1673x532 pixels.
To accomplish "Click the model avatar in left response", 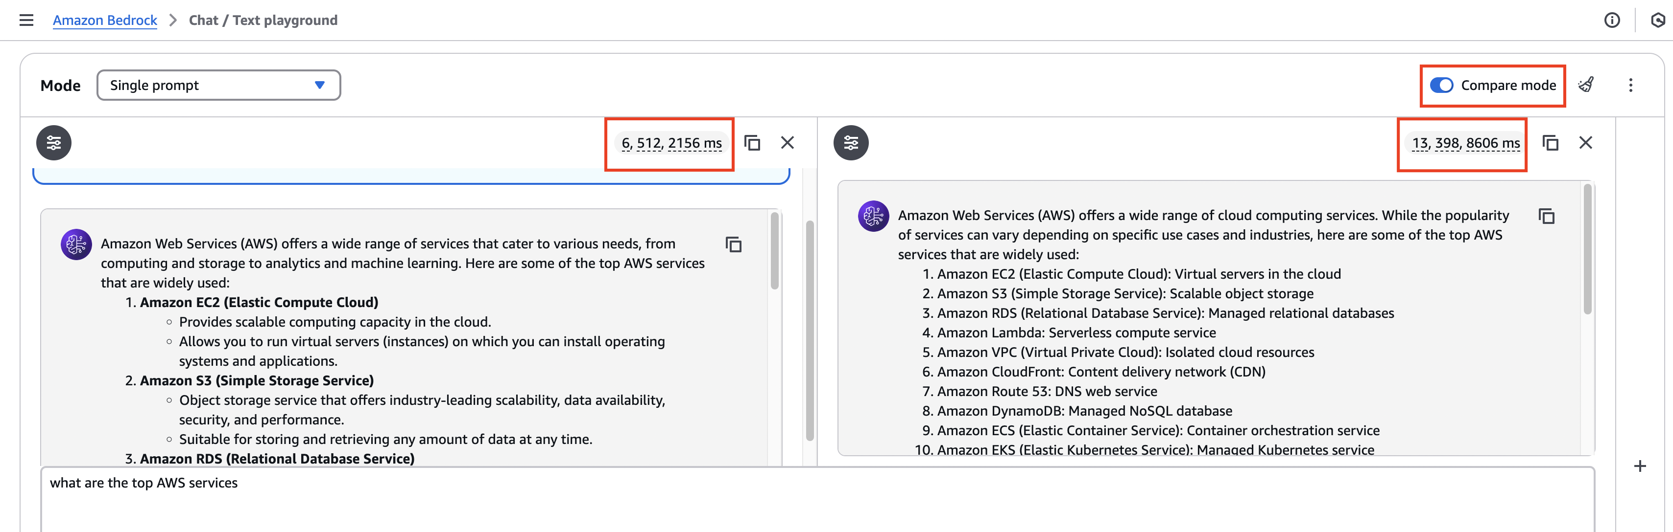I will tap(76, 244).
